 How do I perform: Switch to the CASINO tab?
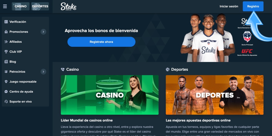click(20, 6)
